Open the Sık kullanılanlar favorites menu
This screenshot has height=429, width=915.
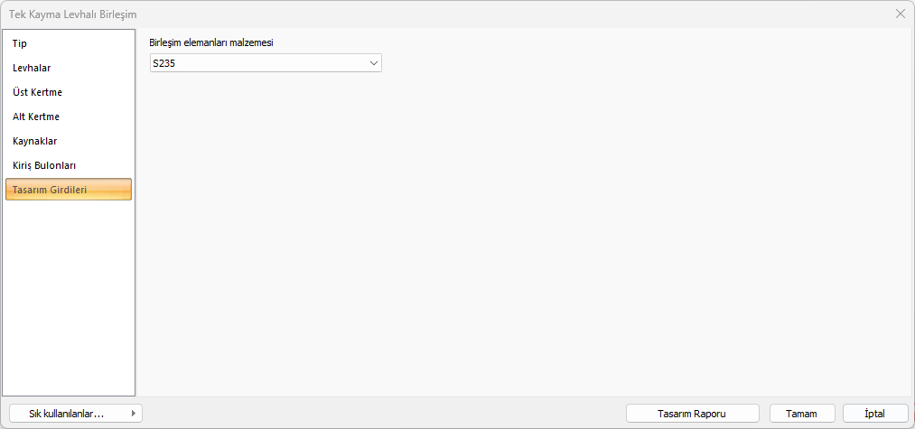pos(67,414)
